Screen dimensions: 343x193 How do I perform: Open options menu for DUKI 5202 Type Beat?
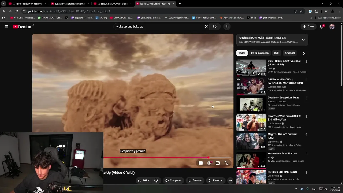point(307,62)
